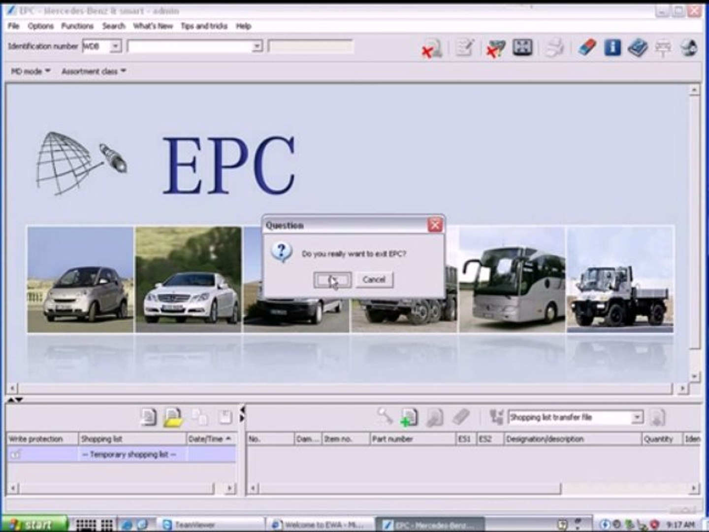This screenshot has width=709, height=532.
Task: Click the main view scroll up arrow
Action: (694, 90)
